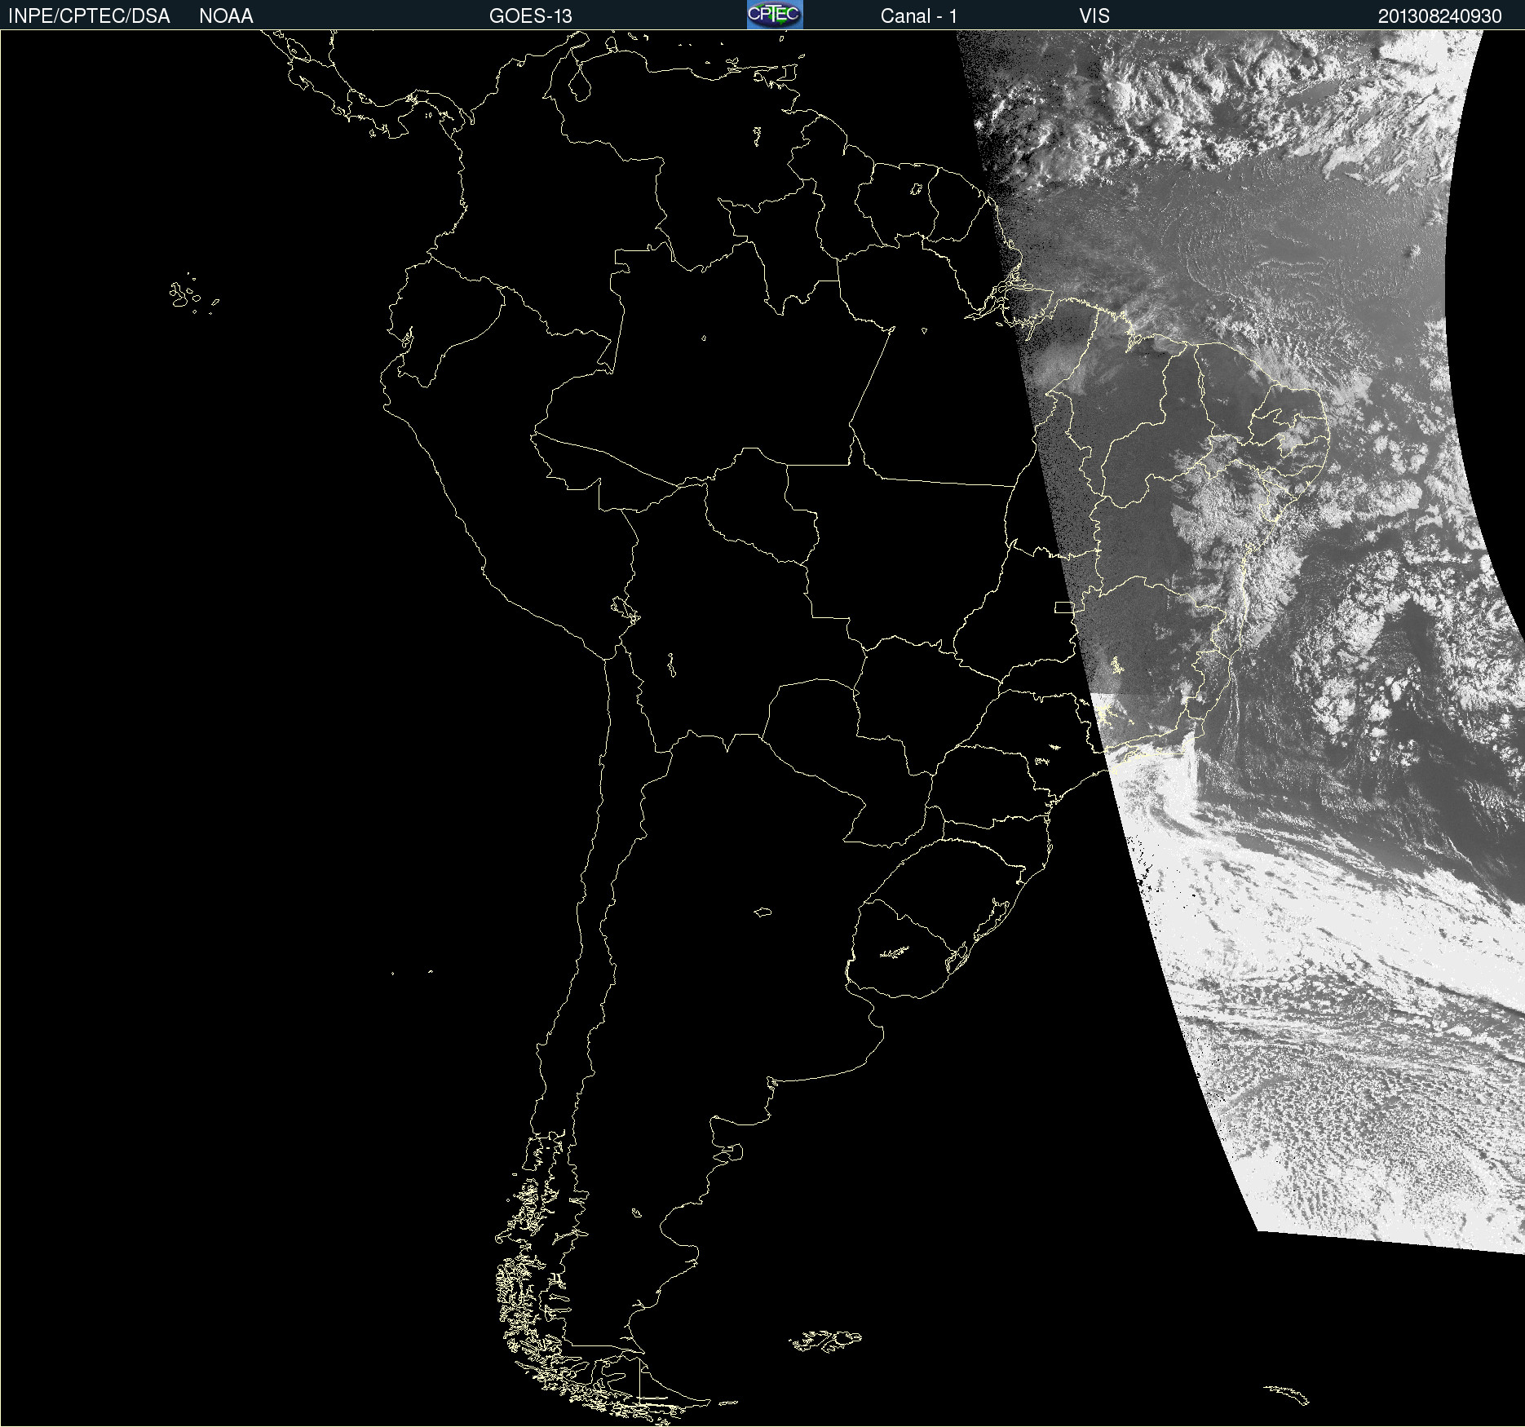Click Mar Chiquita lake outline in Argentina
This screenshot has height=1427, width=1525.
click(762, 912)
